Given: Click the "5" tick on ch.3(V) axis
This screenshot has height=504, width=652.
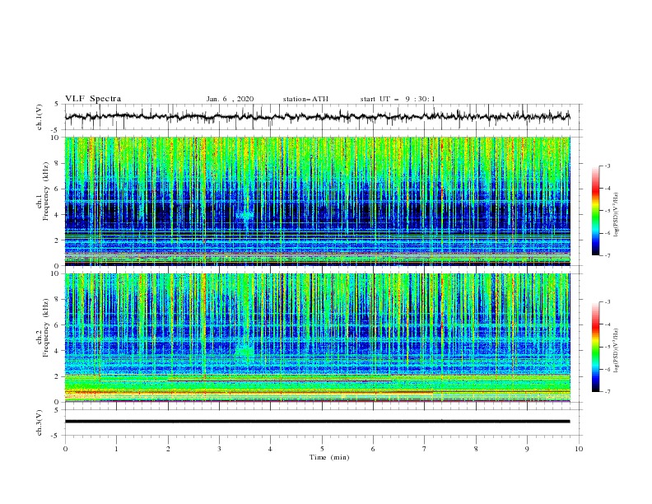Looking at the screenshot, I should pos(57,410).
